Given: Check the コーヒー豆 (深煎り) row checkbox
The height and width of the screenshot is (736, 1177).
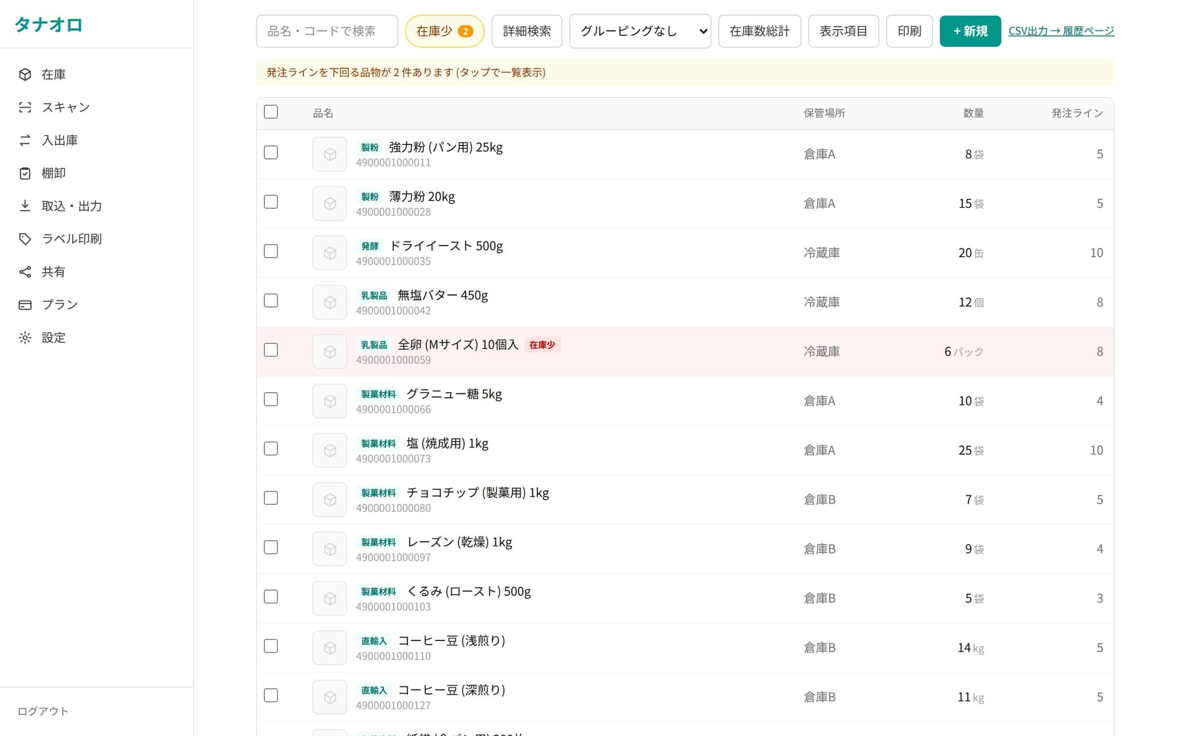Looking at the screenshot, I should 271,696.
